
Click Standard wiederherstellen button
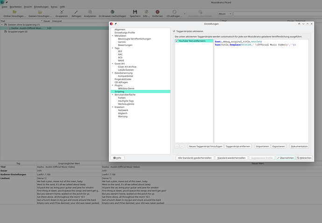(x=231, y=158)
